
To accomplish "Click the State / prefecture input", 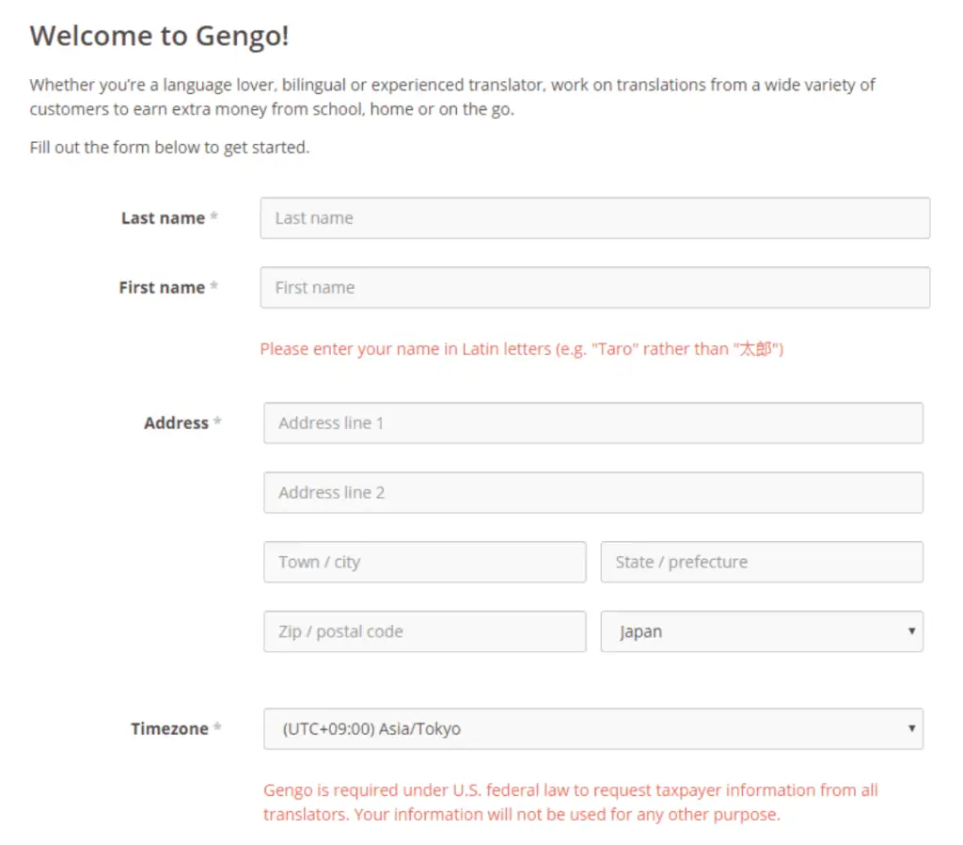I will tap(762, 562).
